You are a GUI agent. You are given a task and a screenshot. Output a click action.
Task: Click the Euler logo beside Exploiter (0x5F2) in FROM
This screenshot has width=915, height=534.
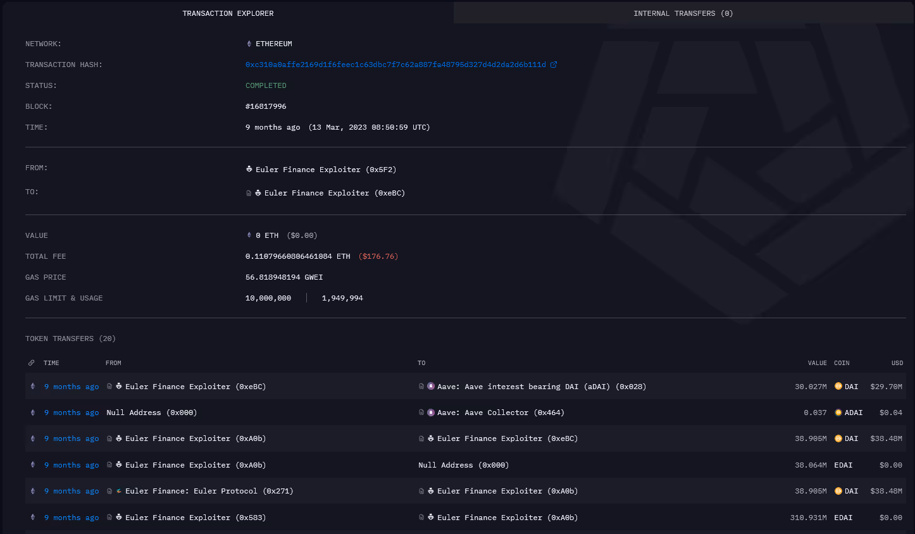tap(249, 169)
